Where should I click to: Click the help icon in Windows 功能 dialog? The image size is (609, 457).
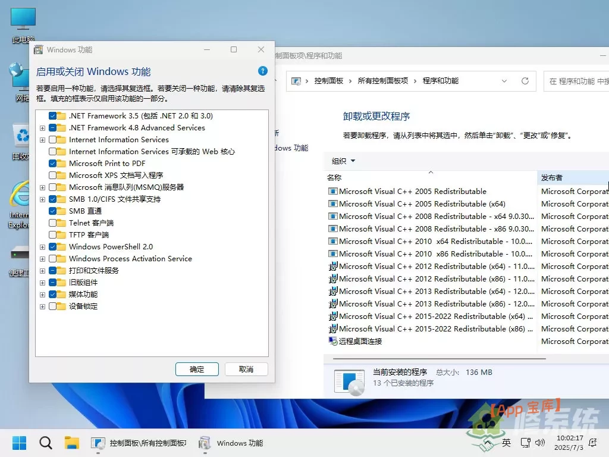click(x=262, y=71)
